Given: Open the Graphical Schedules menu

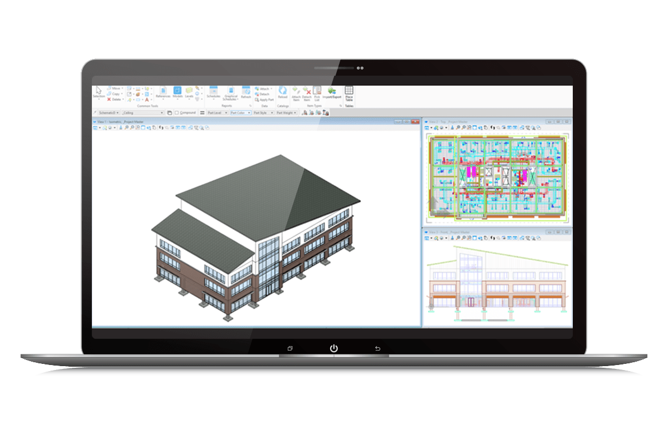Looking at the screenshot, I should (x=230, y=93).
